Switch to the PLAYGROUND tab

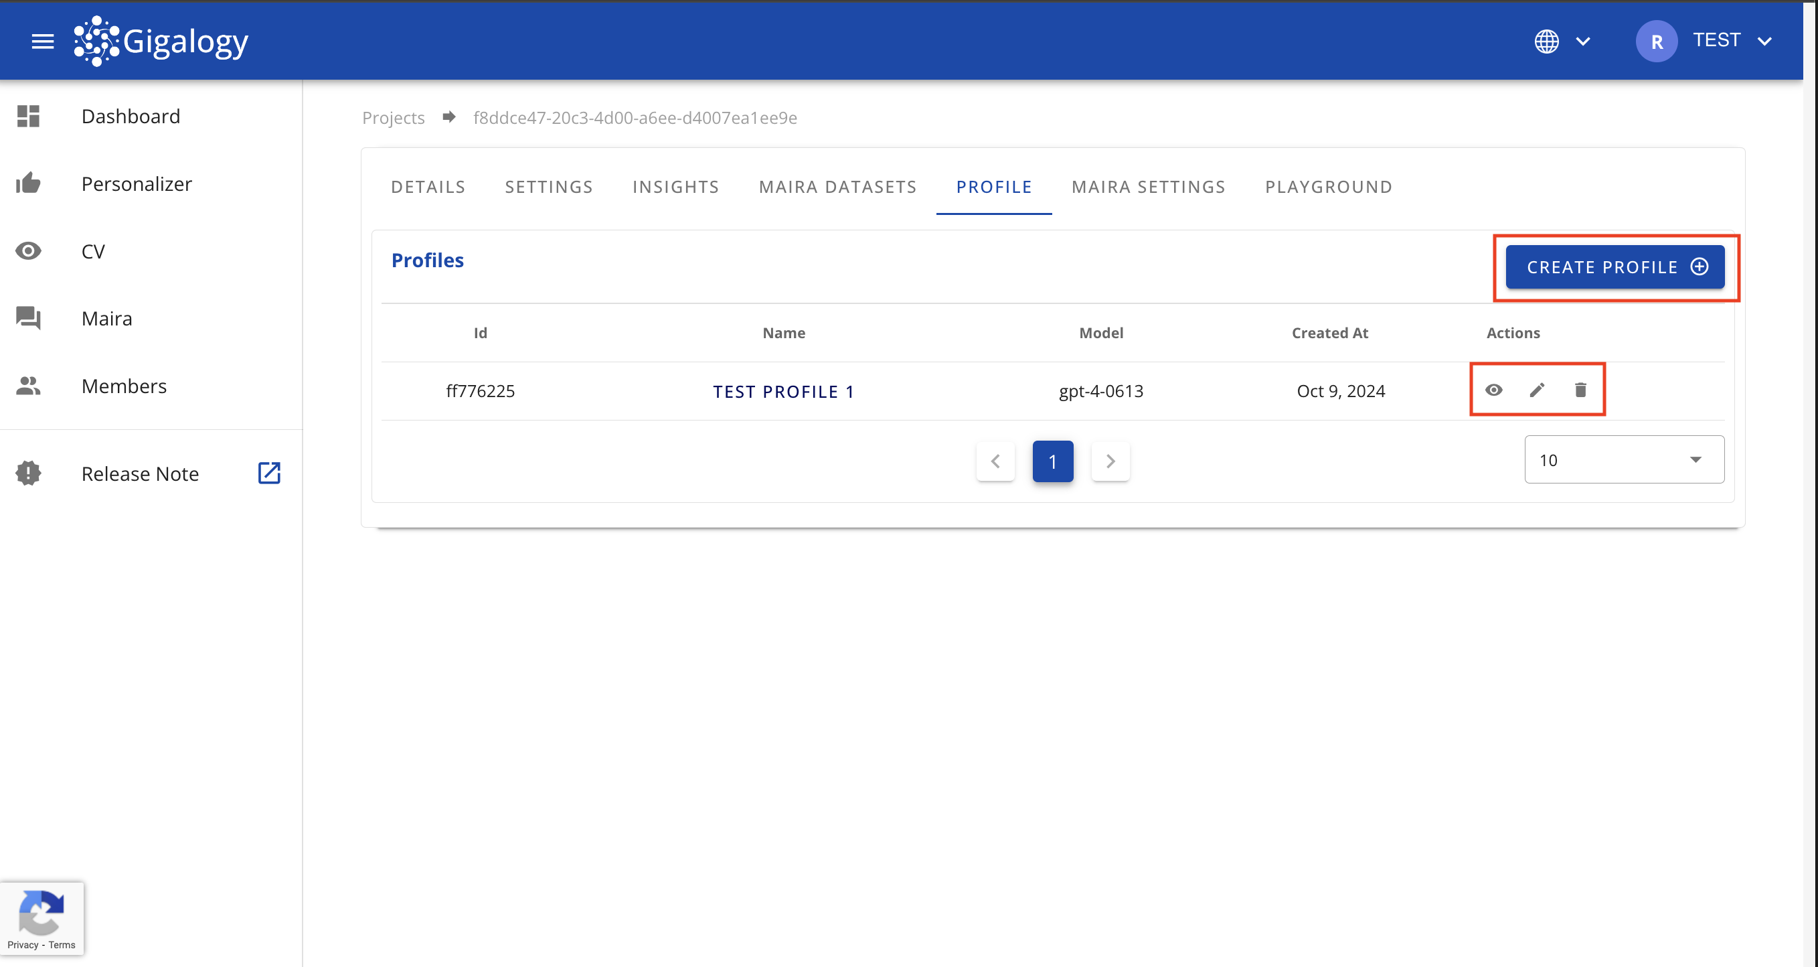point(1330,186)
